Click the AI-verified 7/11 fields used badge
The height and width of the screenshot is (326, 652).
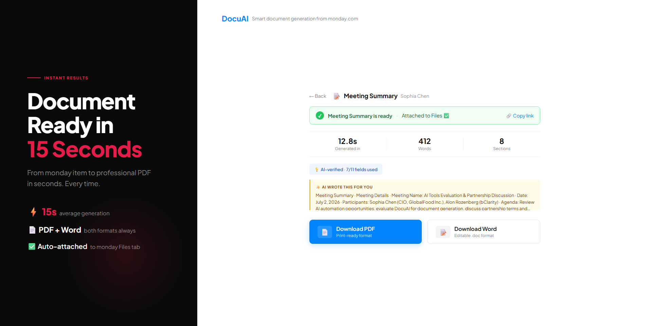(x=346, y=169)
